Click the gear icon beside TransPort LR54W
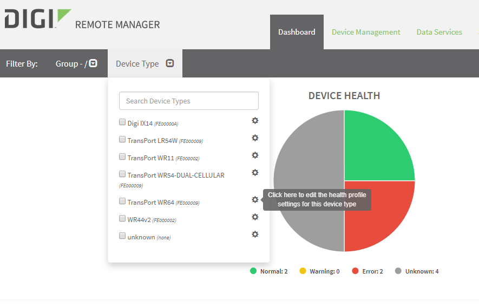 tap(255, 138)
